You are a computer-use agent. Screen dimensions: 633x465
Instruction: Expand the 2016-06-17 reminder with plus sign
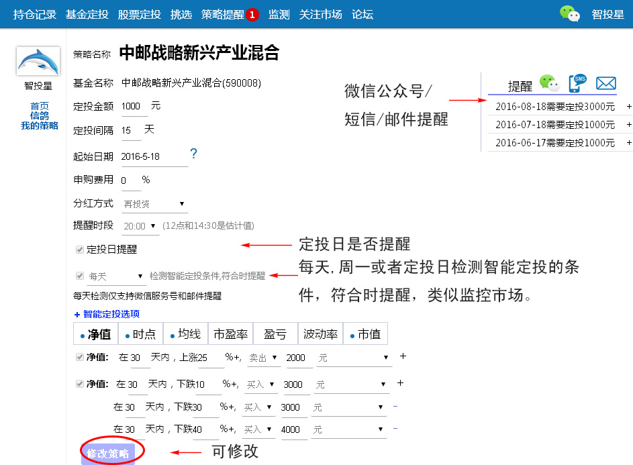[629, 142]
